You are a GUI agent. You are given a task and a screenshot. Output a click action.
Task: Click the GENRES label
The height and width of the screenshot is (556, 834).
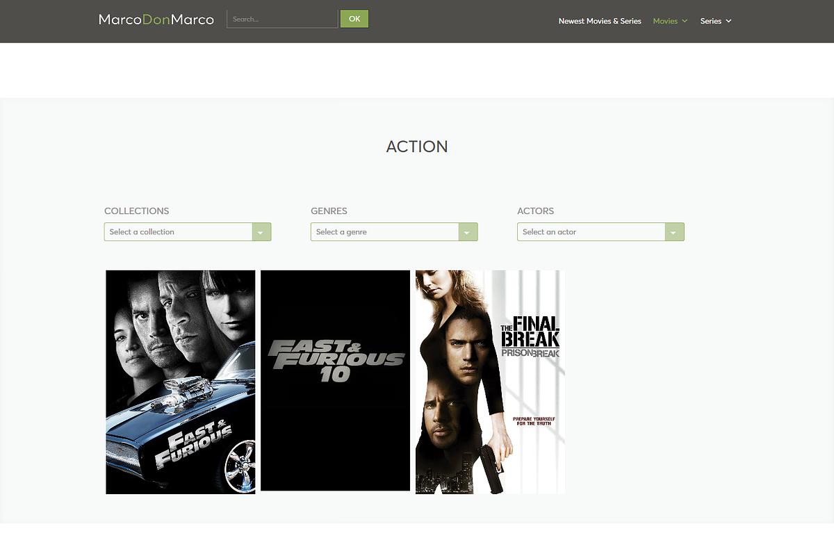pyautogui.click(x=329, y=211)
